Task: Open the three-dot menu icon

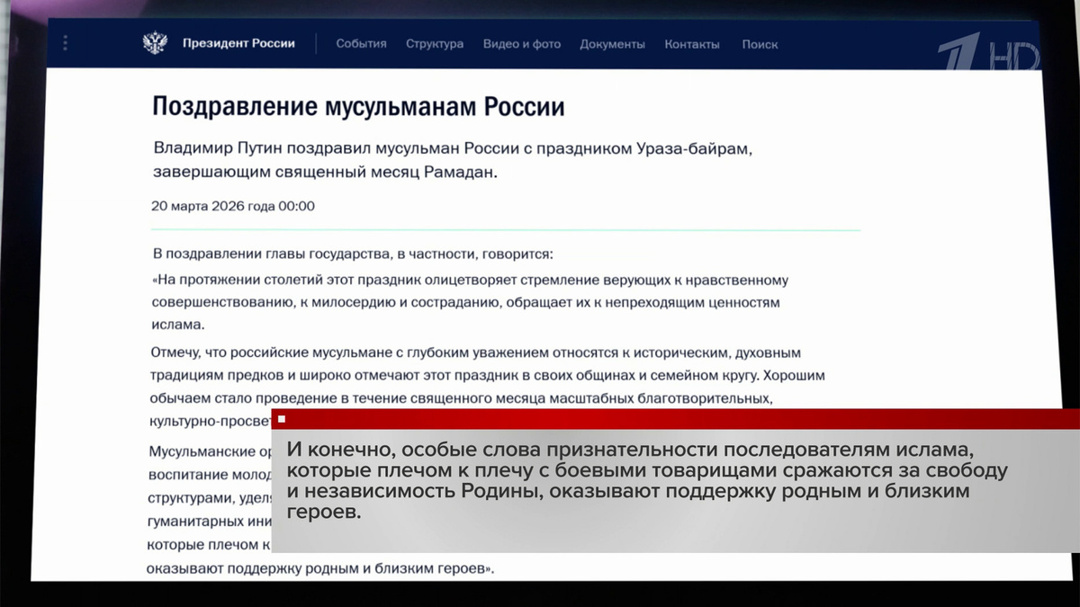Action: coord(64,43)
